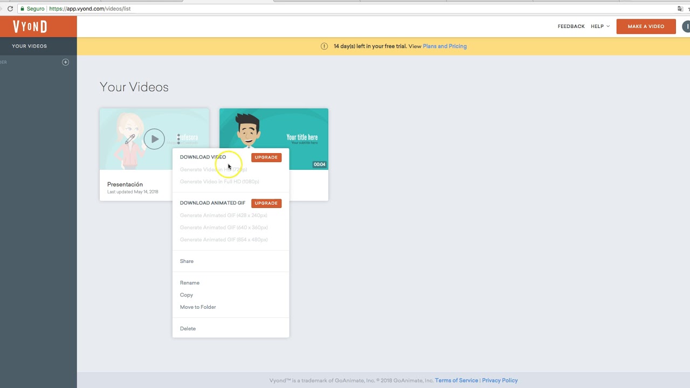Image resolution: width=690 pixels, height=388 pixels.
Task: Click the Download Video heading
Action: [x=203, y=157]
